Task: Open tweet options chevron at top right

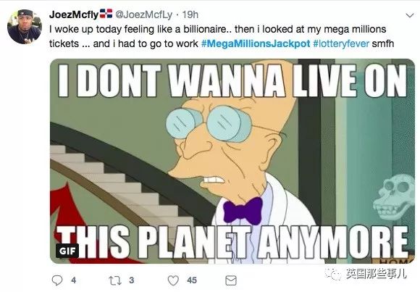Action: (410, 15)
